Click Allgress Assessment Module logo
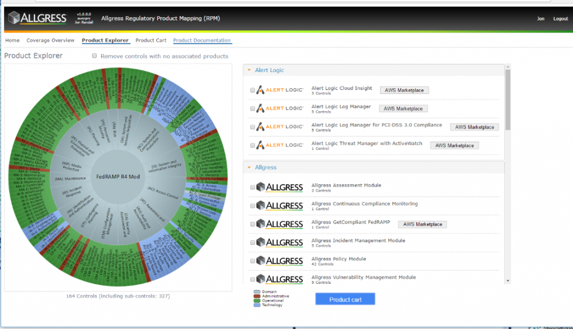The image size is (573, 329). coord(280,187)
